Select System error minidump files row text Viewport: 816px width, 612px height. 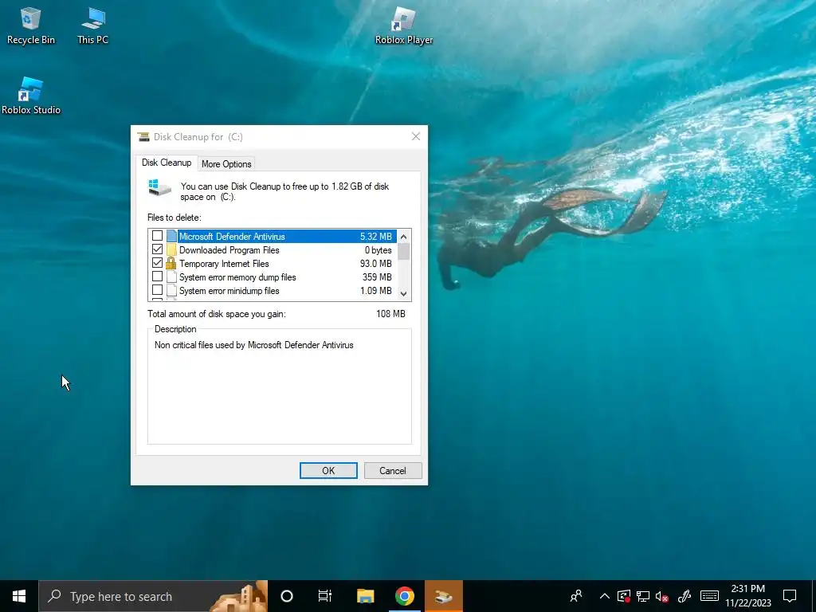coord(229,291)
